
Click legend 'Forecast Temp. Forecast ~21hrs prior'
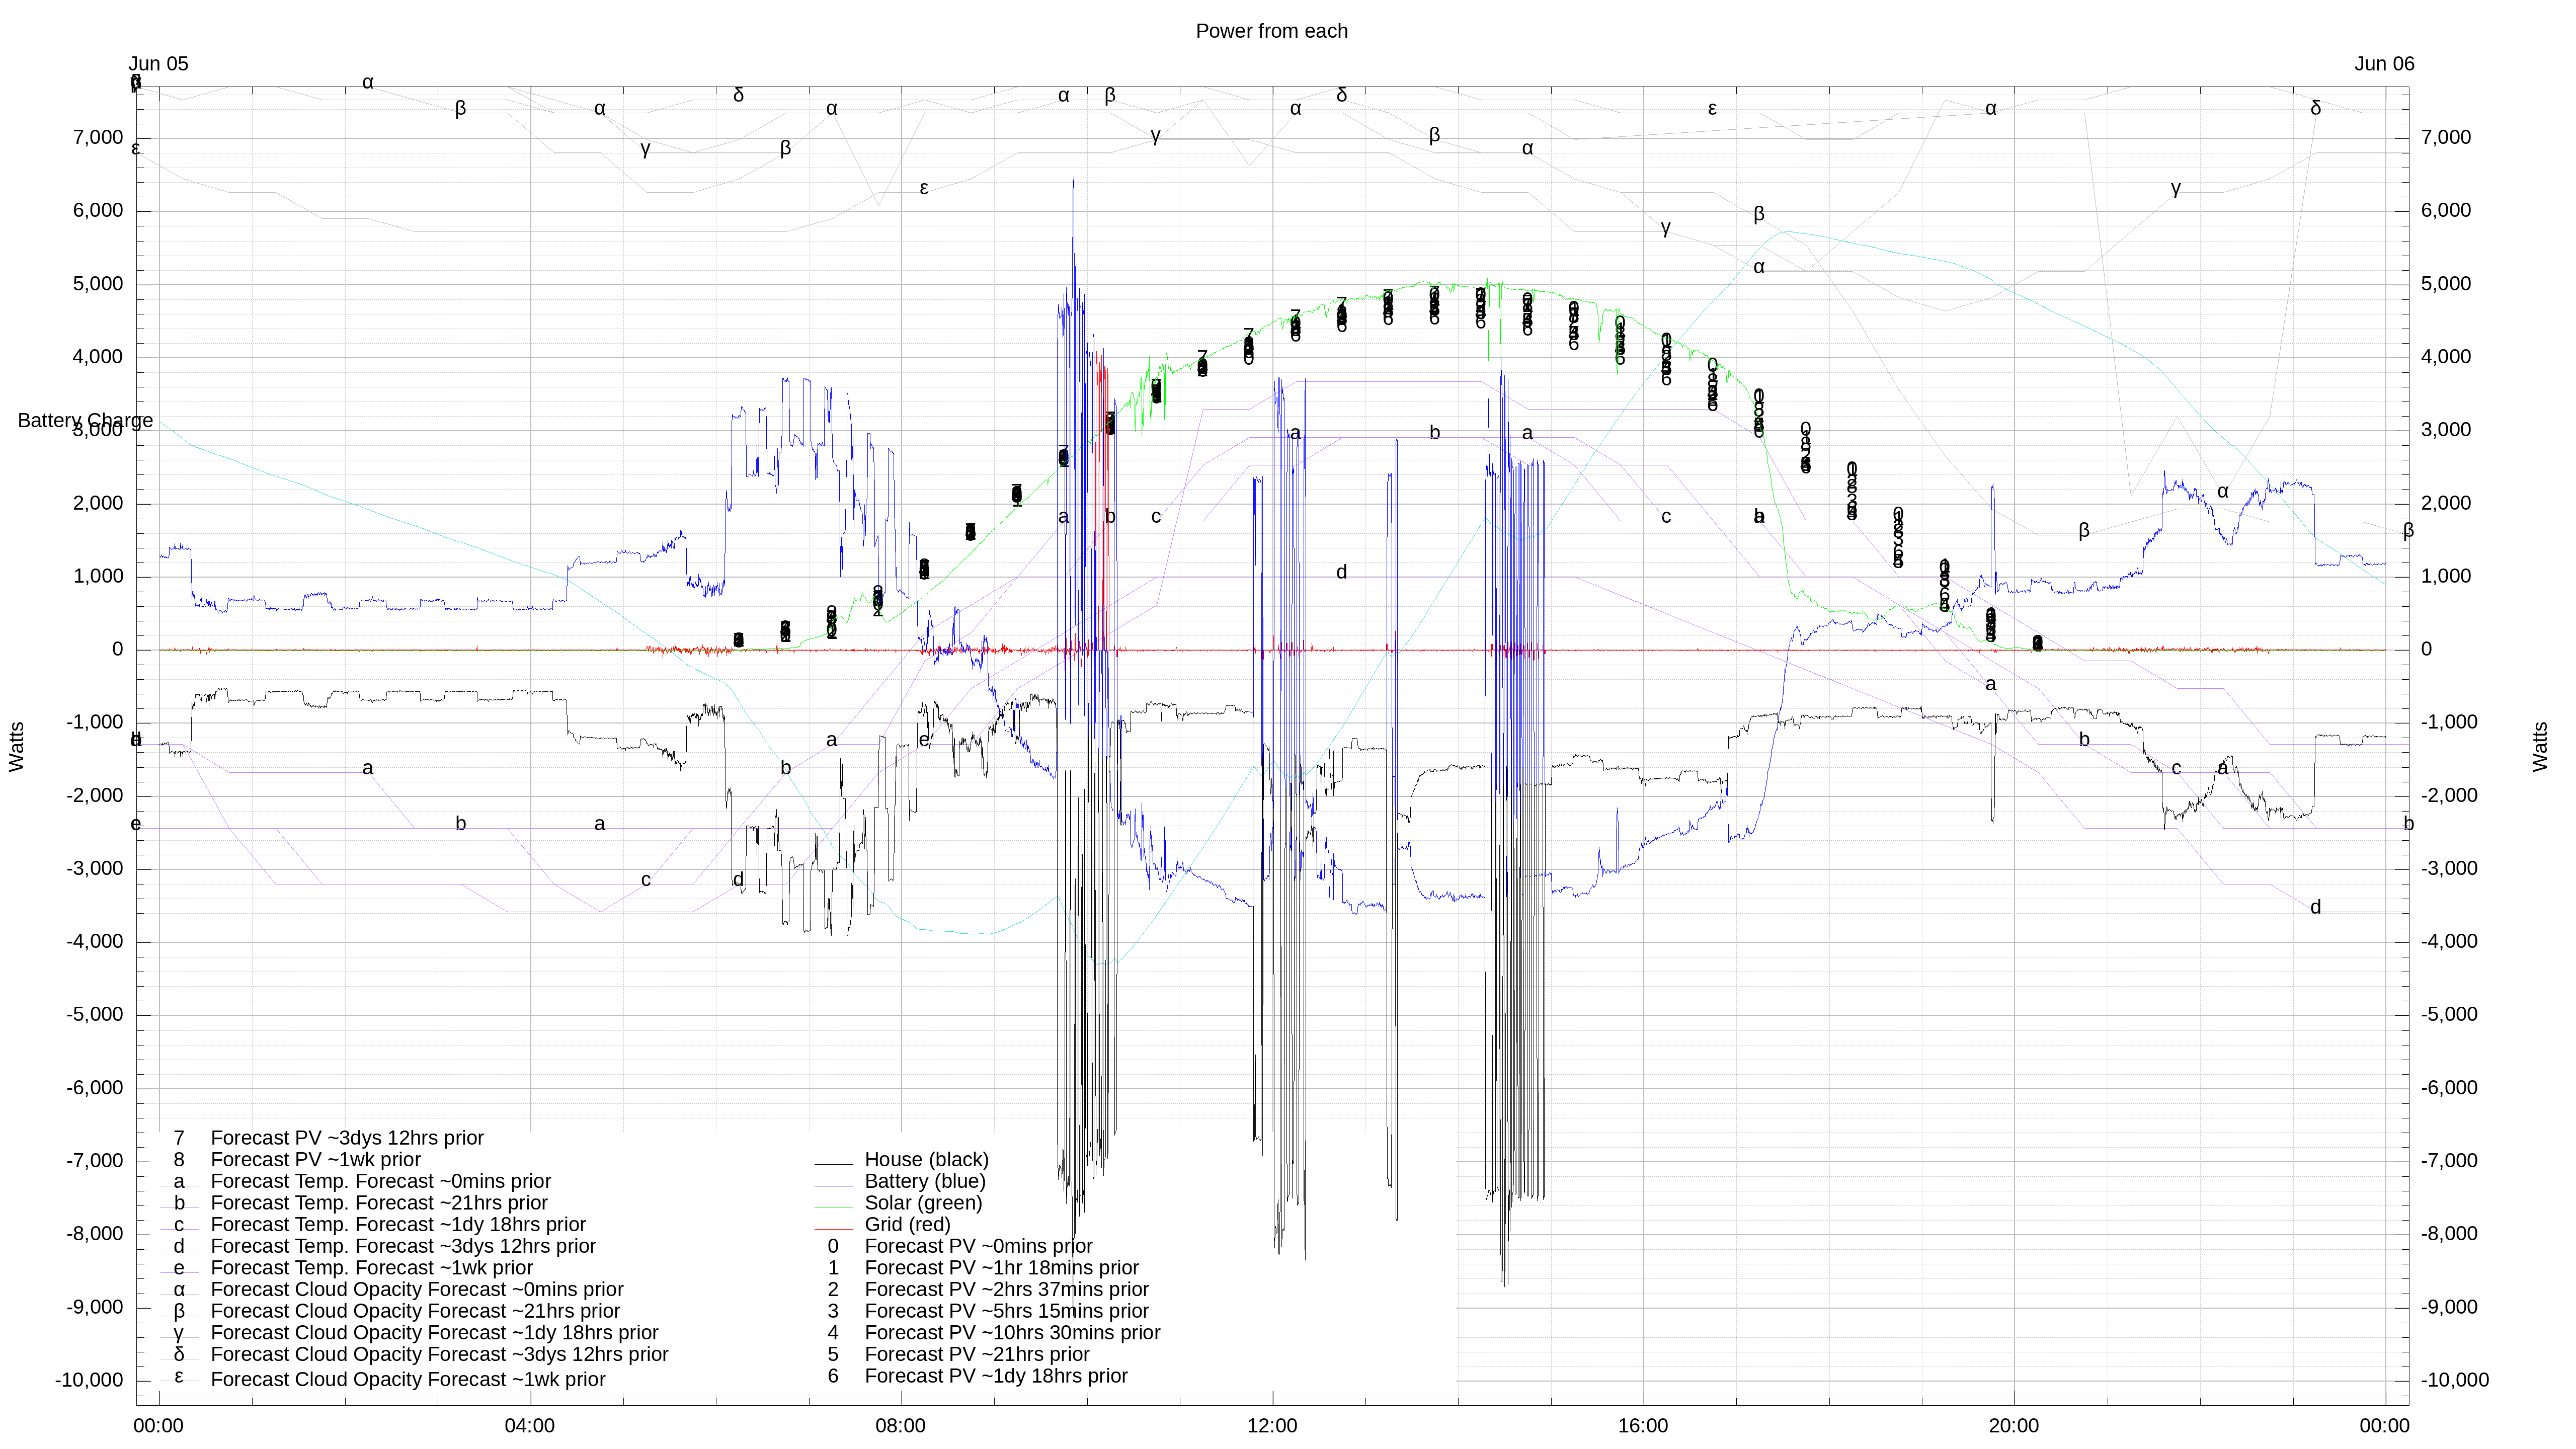[379, 1203]
